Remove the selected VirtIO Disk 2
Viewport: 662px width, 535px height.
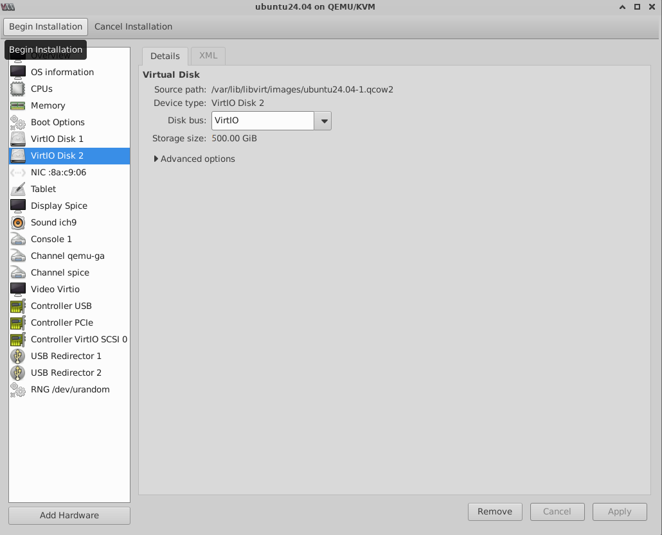495,511
